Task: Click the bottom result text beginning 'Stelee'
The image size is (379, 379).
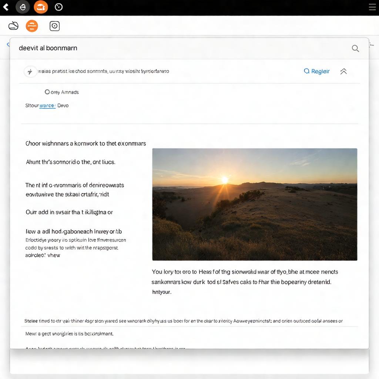Action: coord(148,321)
